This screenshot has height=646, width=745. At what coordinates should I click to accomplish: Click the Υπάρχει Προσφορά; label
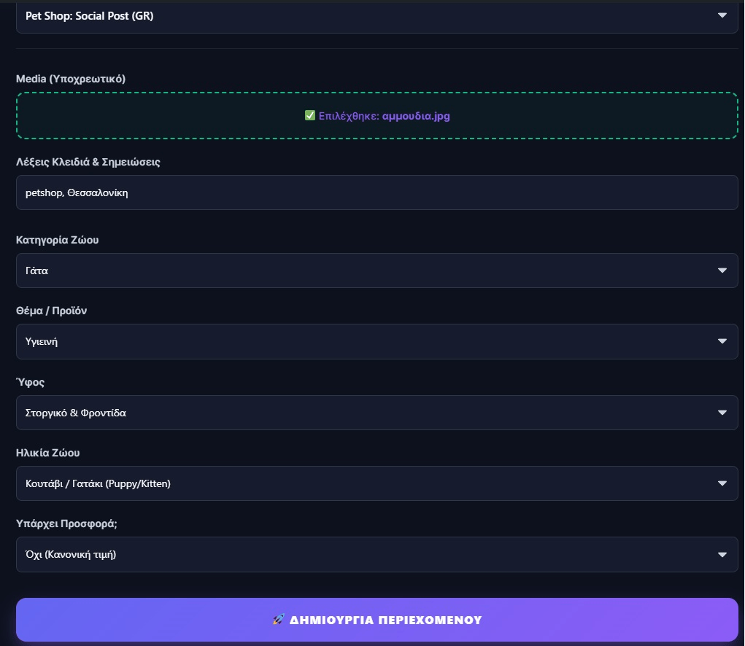coord(66,524)
